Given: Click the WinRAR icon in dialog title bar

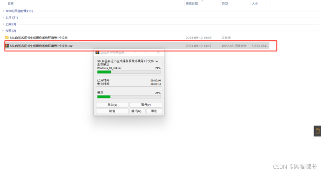Looking at the screenshot, I should (x=97, y=52).
